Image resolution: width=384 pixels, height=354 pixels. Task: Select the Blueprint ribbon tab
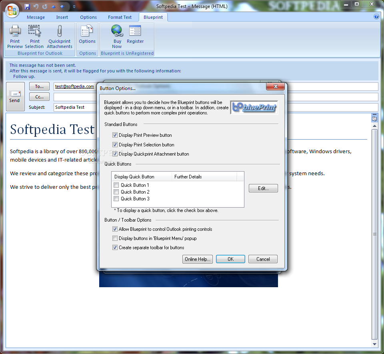[x=153, y=17]
